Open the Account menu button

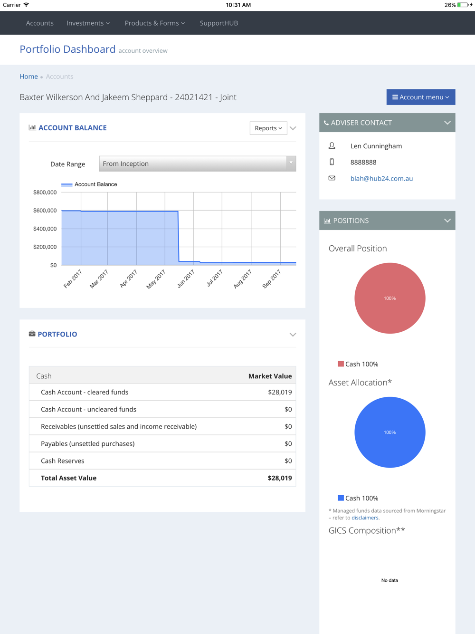421,97
